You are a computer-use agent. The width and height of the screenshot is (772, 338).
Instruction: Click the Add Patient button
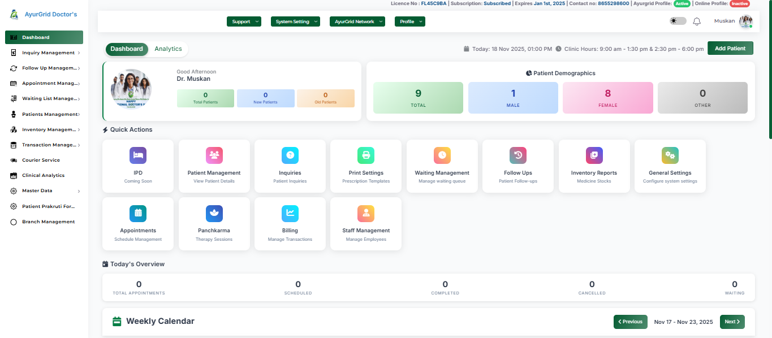tap(730, 48)
